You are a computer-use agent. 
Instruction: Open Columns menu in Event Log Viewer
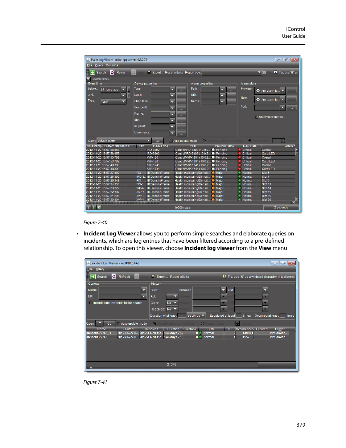pos(112,66)
